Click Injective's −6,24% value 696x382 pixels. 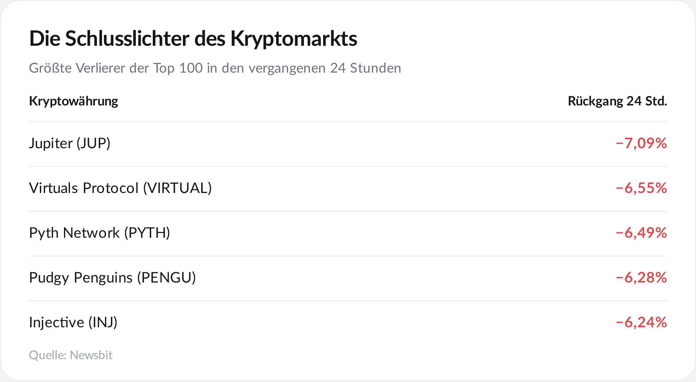coord(641,322)
